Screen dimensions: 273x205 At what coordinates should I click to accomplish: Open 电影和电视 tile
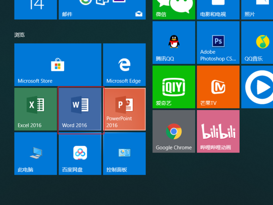pos(218,10)
